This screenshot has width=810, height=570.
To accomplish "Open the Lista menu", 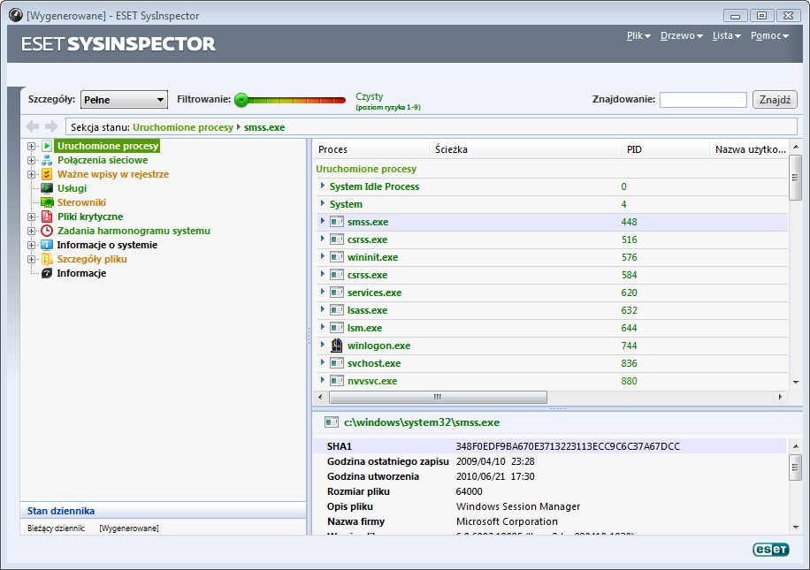I will [x=726, y=35].
